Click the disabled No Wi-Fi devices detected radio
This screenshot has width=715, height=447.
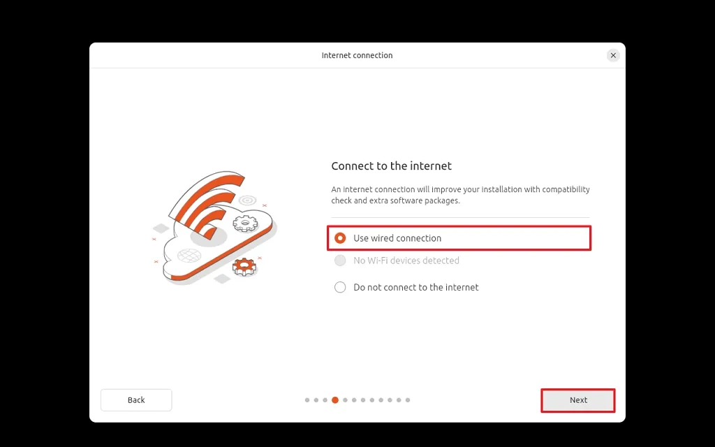coord(340,261)
